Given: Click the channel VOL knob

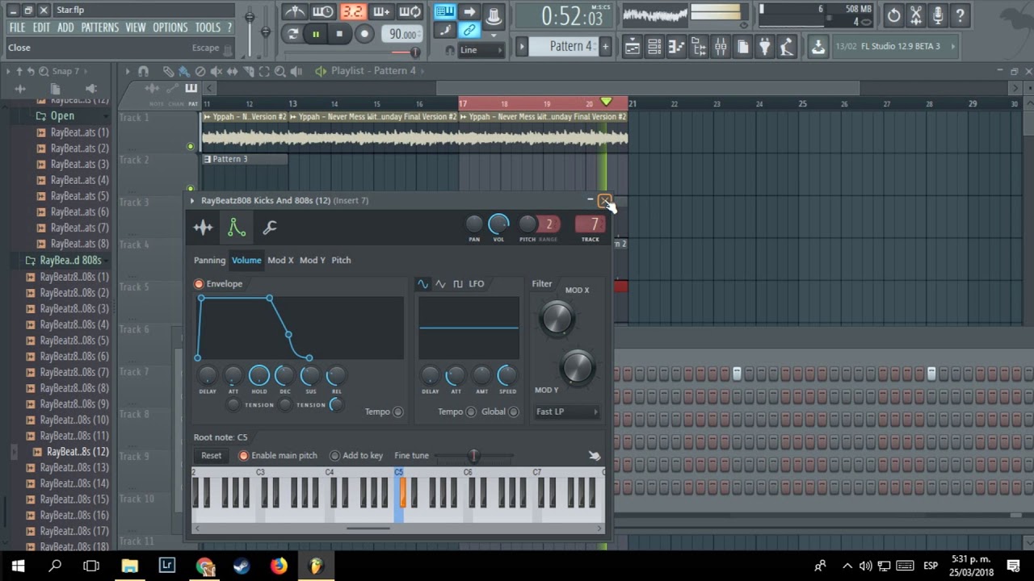Looking at the screenshot, I should pos(498,224).
